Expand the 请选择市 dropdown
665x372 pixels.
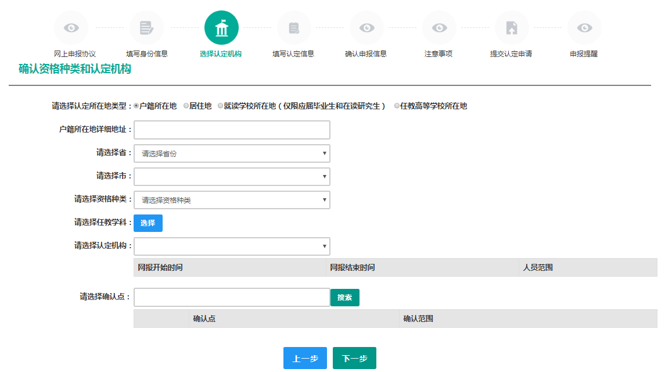(232, 177)
